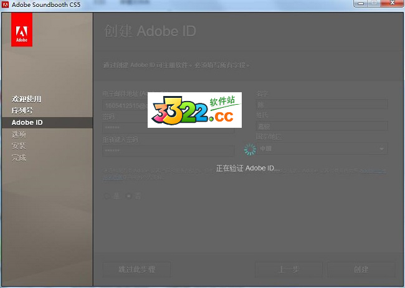Click the 重新键入密码 field
Viewport: 405px width, 288px height.
168,151
